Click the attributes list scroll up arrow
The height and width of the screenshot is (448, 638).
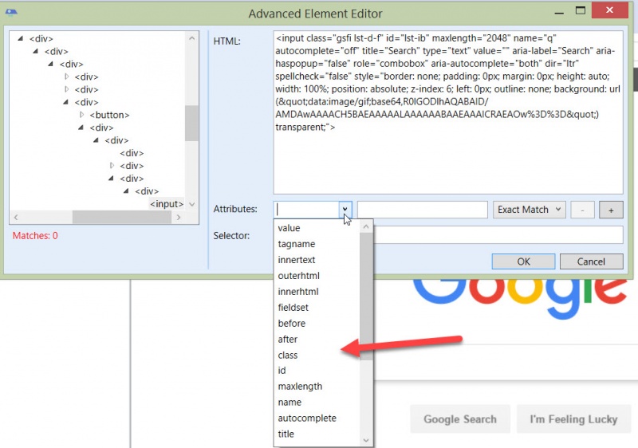click(366, 226)
